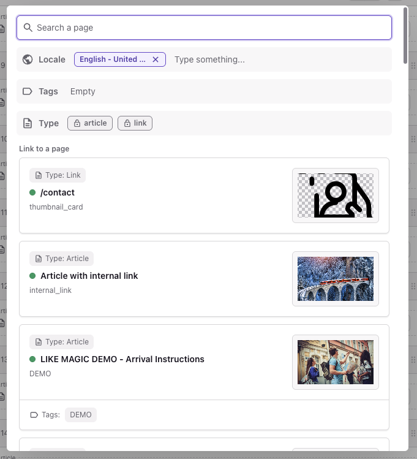Click the DEMO tag chip
This screenshot has width=417, height=459.
pos(81,415)
